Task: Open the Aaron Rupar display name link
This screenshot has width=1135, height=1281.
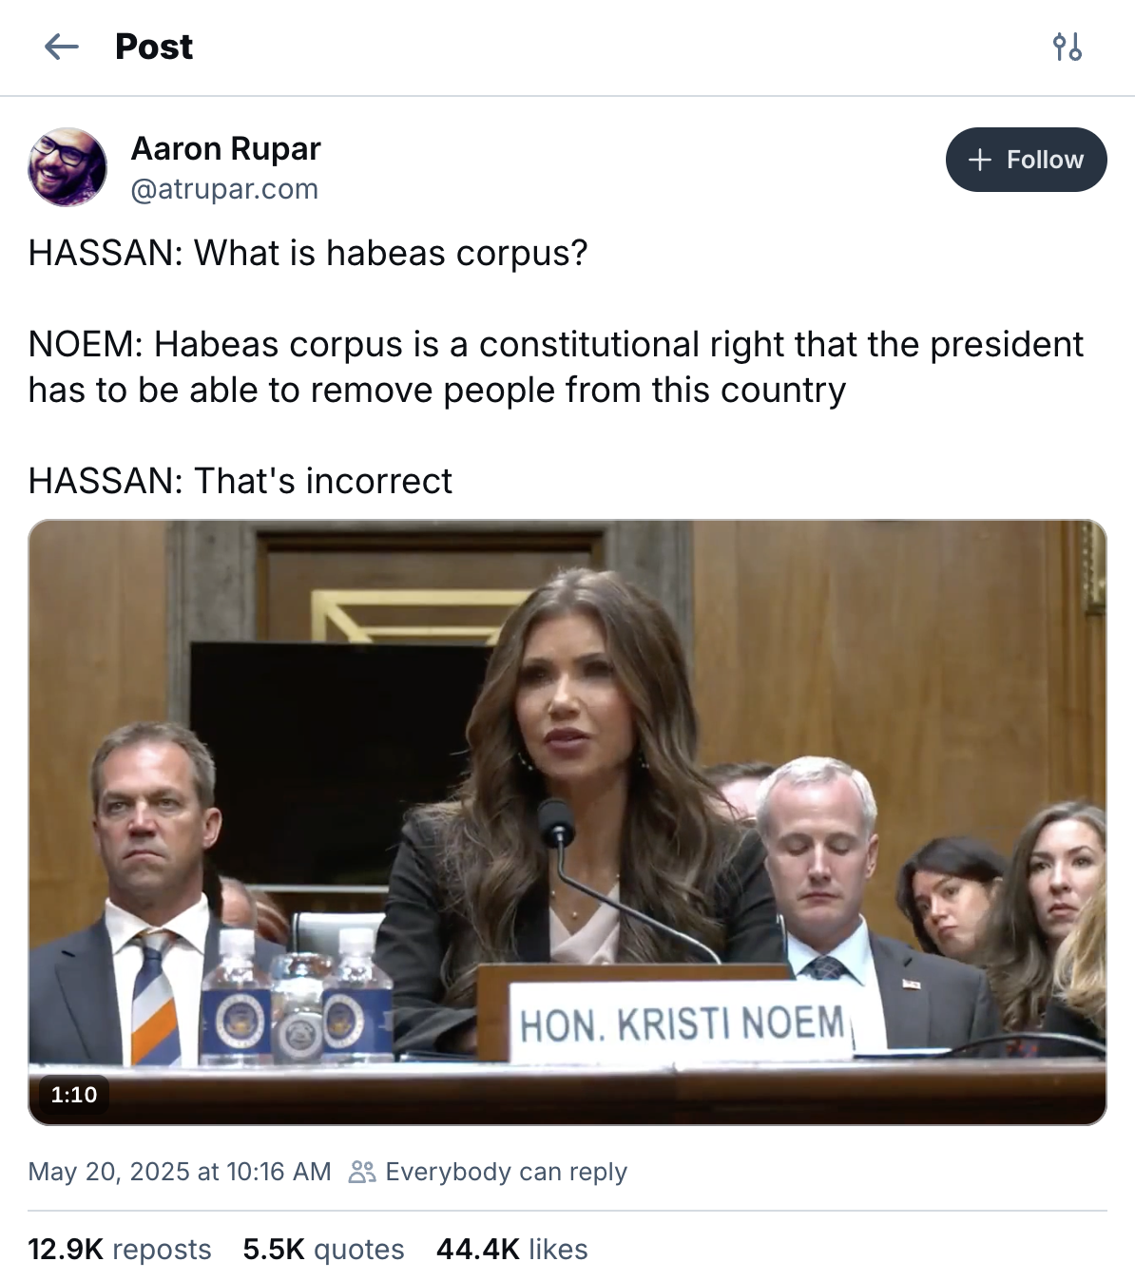Action: pos(225,148)
